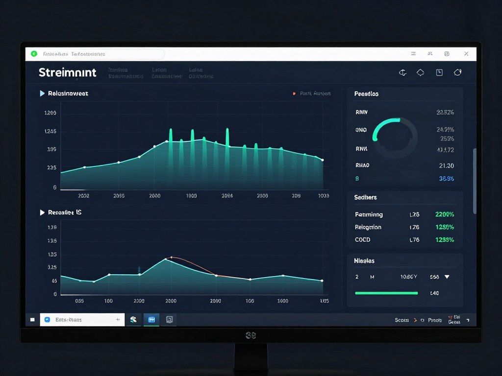The image size is (502, 376).
Task: Click the diamond-shaped icon in the dark header
Action: coord(420,72)
